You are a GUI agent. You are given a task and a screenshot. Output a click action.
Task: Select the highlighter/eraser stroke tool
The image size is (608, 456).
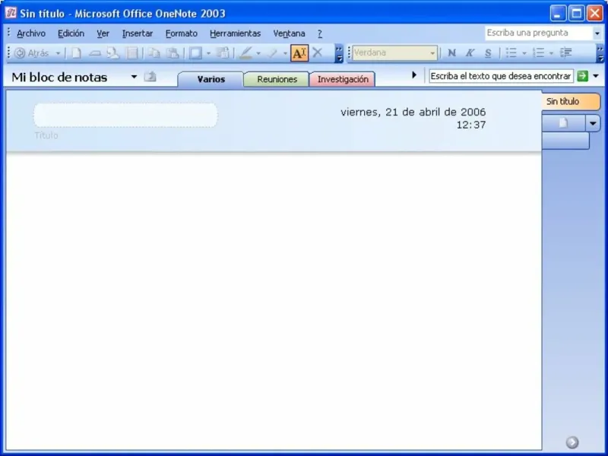pos(273,53)
